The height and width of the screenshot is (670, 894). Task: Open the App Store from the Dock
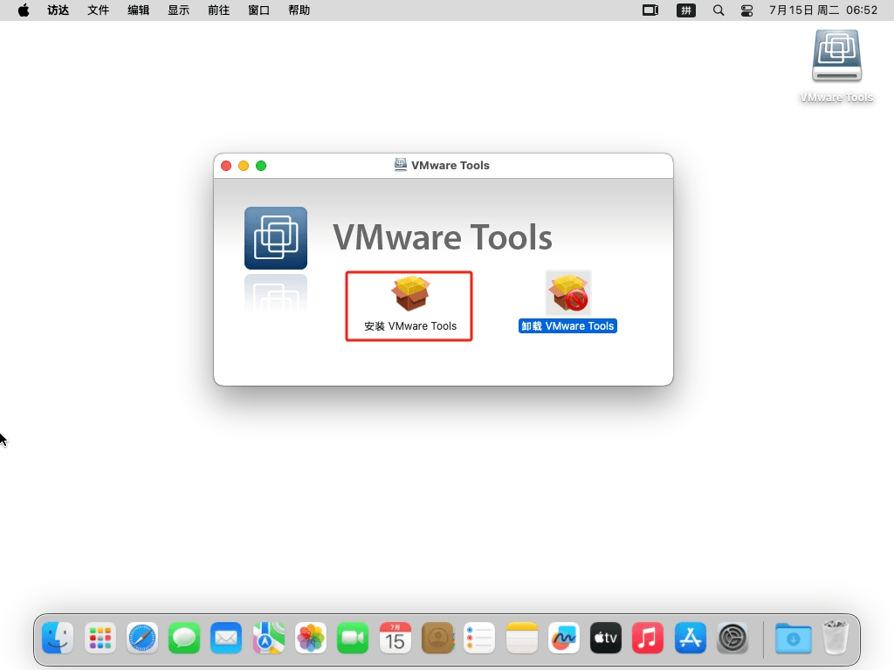691,639
